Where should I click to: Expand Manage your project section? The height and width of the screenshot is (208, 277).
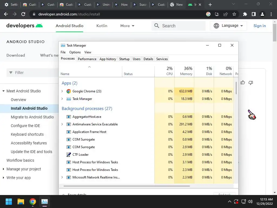click(3, 169)
